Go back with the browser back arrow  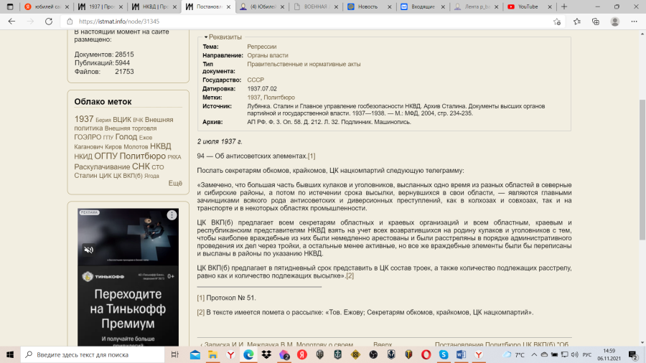pos(11,22)
